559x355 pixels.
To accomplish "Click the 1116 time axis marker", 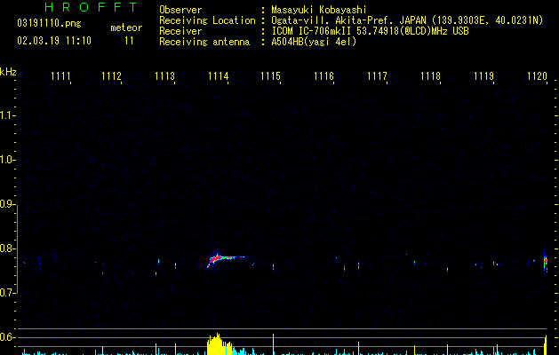I will click(323, 75).
